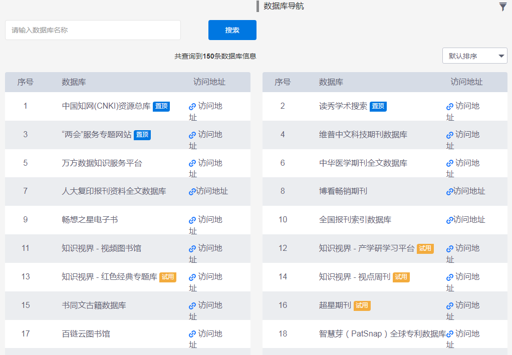Click 试用 badge beside 红色经典专题库
The image size is (512, 355).
(x=168, y=277)
